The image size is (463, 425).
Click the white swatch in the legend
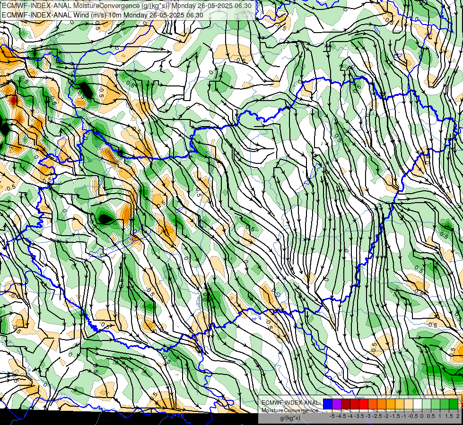(418, 404)
